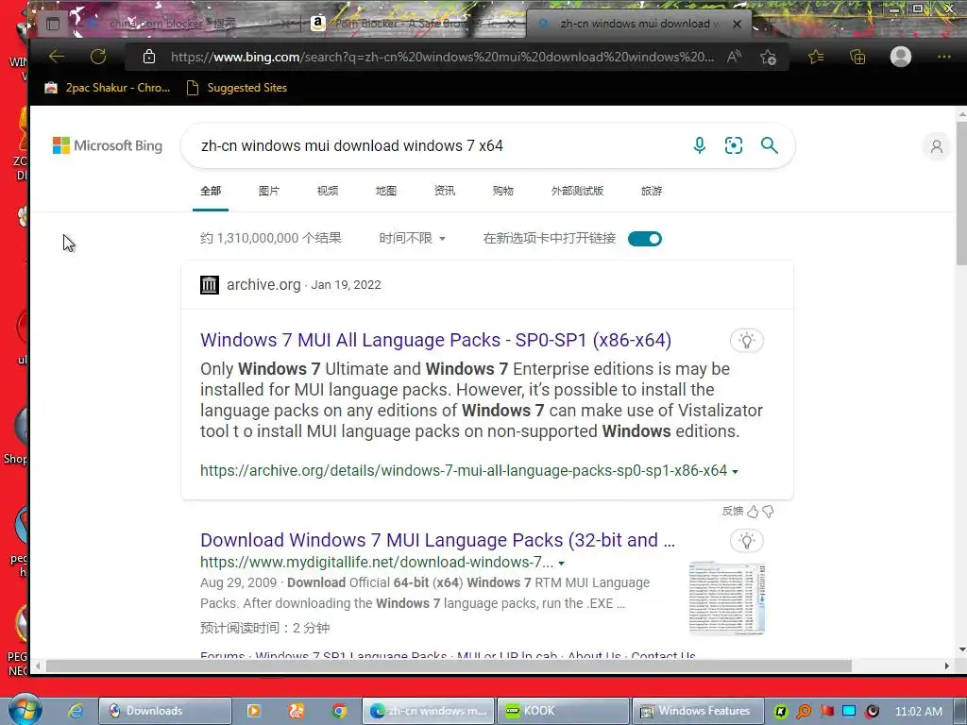Switch to the 视频 videos tab

click(328, 191)
